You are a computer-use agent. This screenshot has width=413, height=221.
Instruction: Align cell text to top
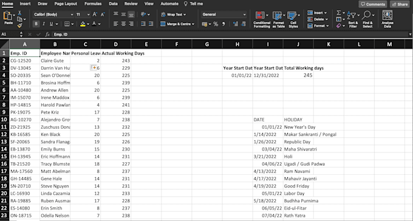[x=115, y=14]
